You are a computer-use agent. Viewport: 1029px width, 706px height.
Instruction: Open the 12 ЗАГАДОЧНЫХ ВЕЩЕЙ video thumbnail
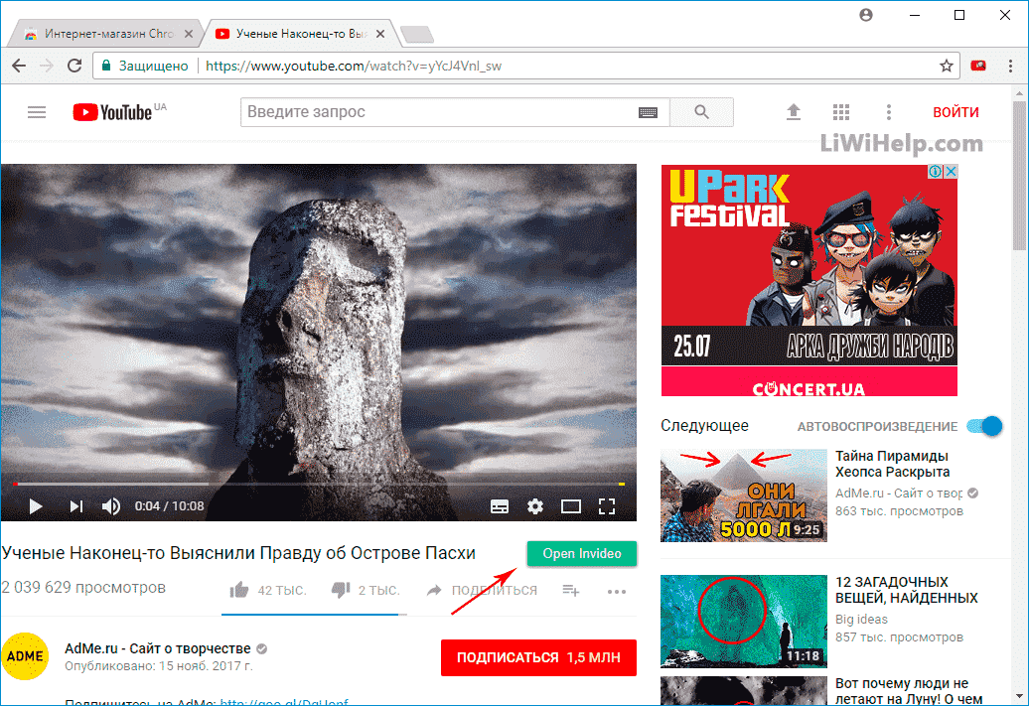(x=744, y=622)
